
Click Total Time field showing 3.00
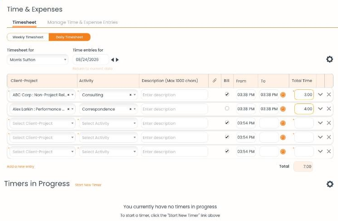click(304, 95)
